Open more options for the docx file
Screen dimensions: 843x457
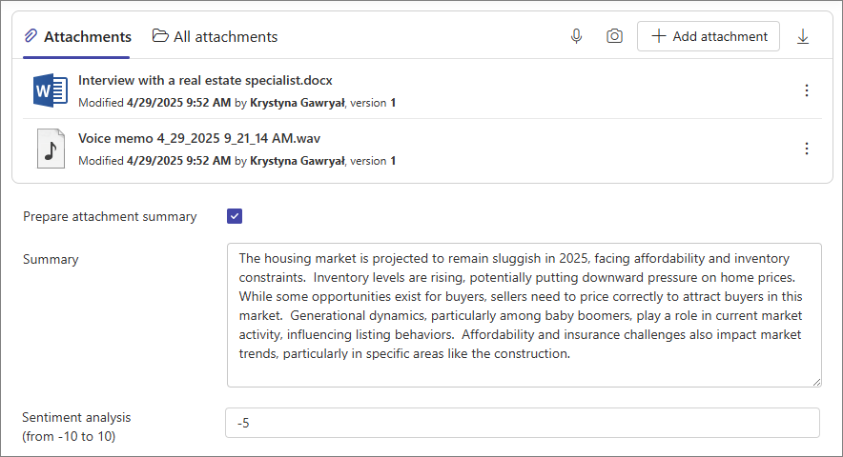(807, 90)
